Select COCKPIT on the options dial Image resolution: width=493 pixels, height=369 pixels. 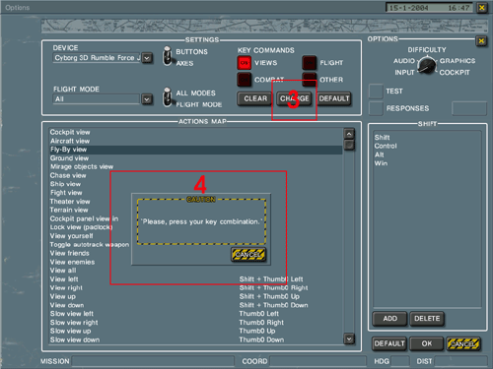click(x=455, y=73)
